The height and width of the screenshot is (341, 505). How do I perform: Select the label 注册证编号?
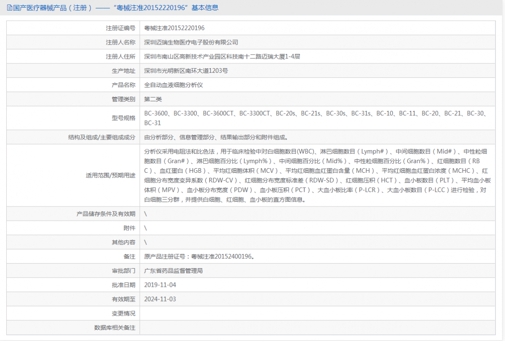coord(121,28)
